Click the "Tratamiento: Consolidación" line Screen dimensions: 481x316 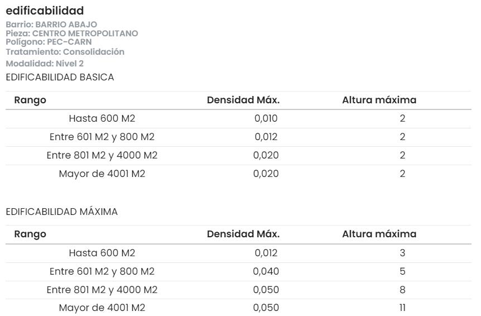65,52
